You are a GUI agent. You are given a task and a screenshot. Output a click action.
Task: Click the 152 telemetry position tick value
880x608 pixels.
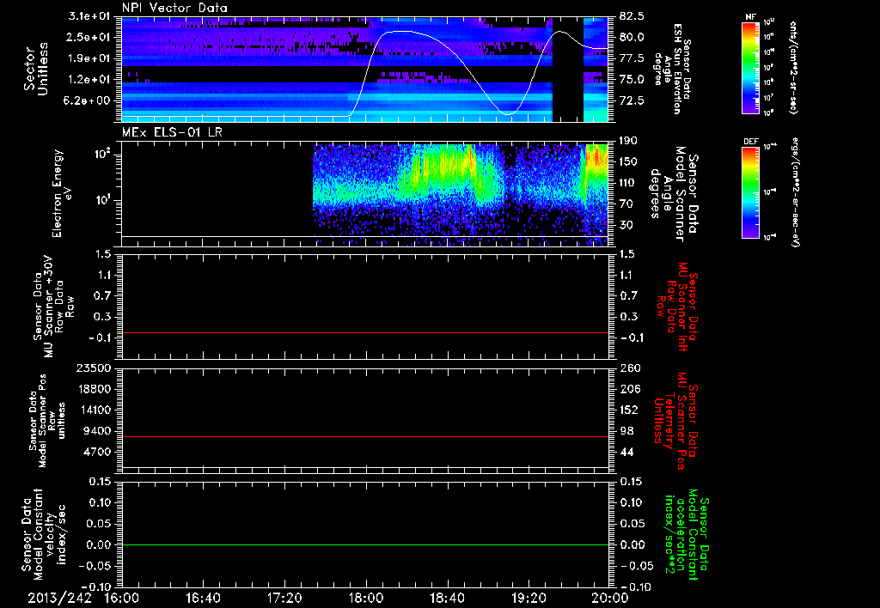(628, 410)
